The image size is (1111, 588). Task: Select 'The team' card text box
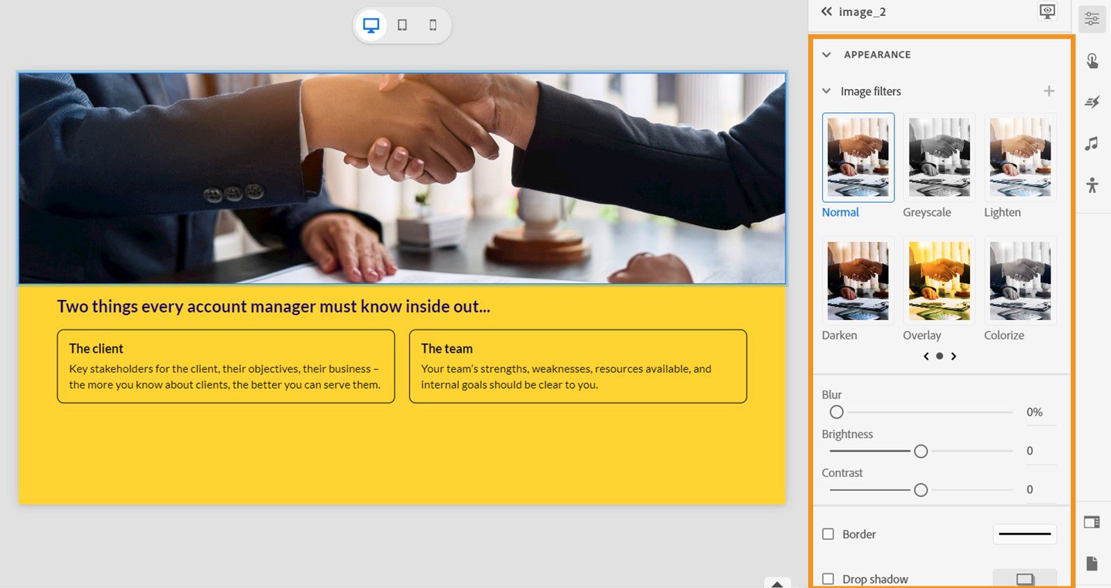[578, 367]
